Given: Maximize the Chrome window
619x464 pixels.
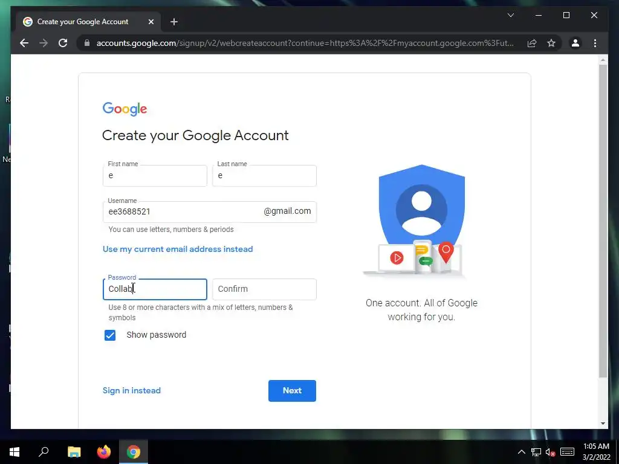Looking at the screenshot, I should 566,15.
